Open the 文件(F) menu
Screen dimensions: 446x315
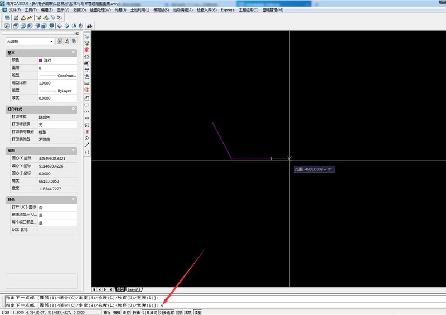pyautogui.click(x=14, y=10)
